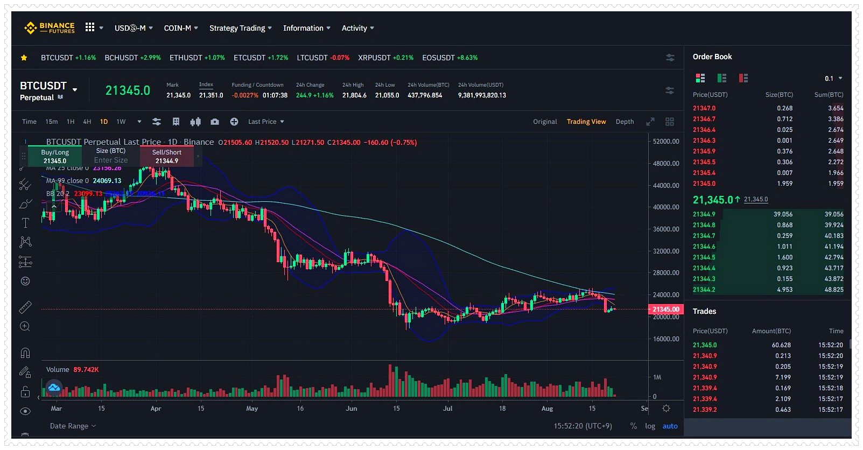Switch to Original chart view
The image size is (863, 450).
[x=545, y=122]
